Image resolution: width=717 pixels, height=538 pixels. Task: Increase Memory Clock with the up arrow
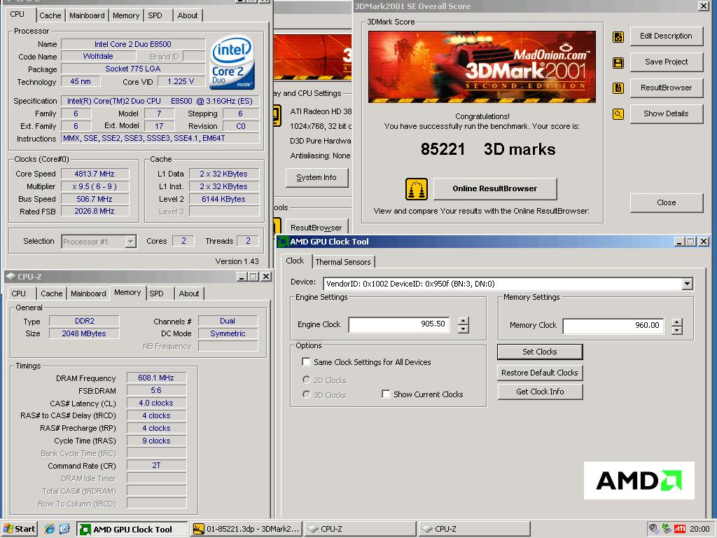point(677,322)
